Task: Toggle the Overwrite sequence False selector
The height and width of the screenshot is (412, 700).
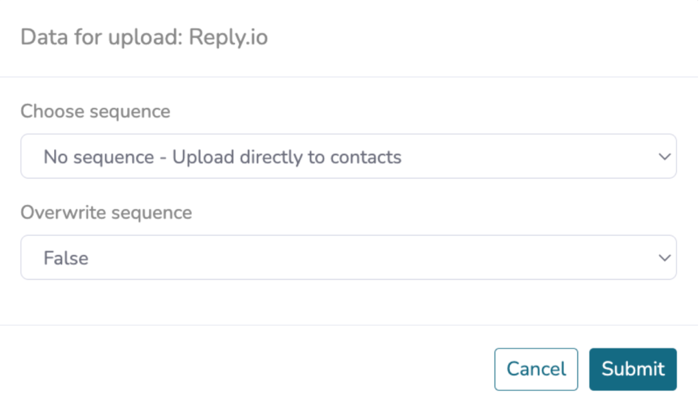Action: tap(348, 258)
